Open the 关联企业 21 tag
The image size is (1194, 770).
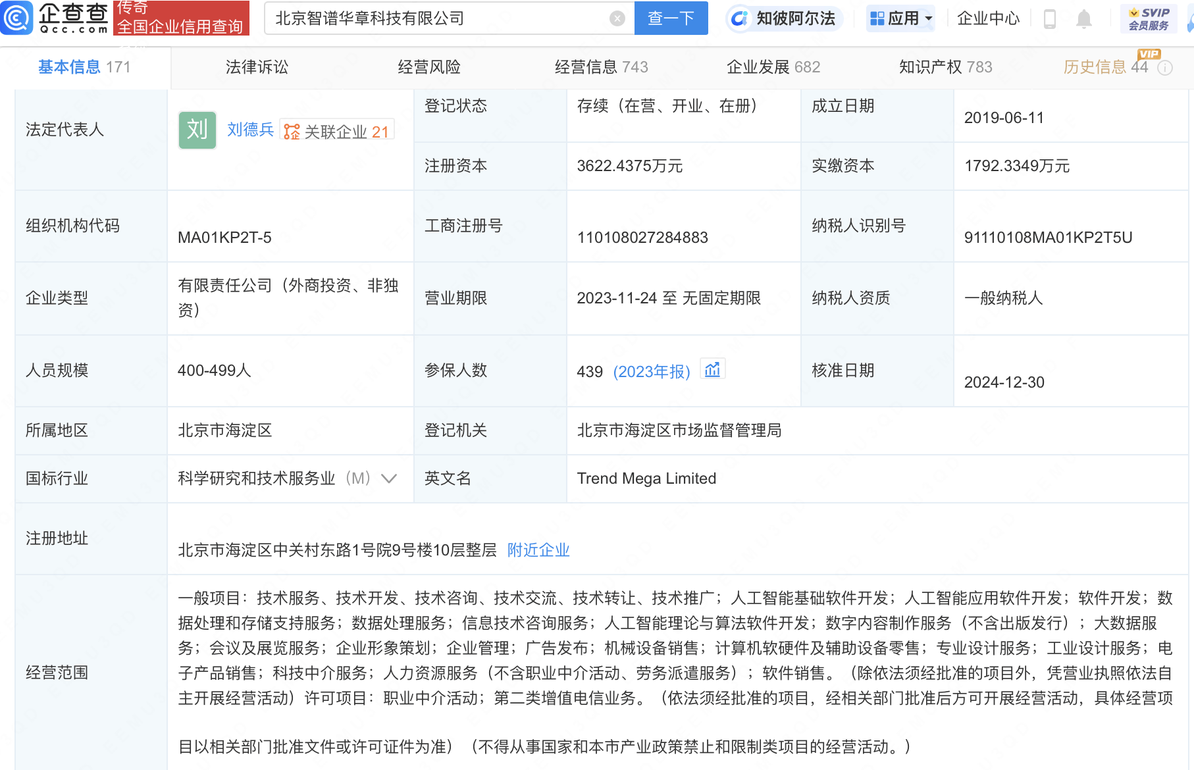(336, 131)
